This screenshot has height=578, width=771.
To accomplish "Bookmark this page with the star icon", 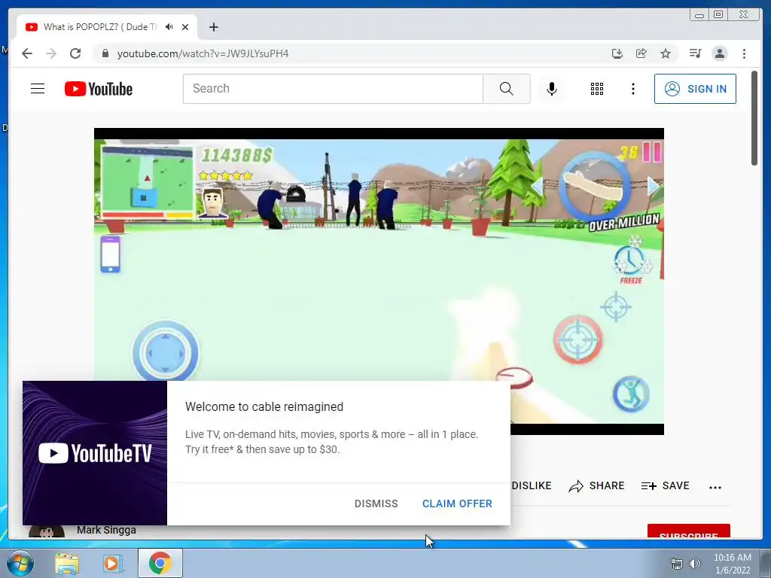I will coord(666,53).
